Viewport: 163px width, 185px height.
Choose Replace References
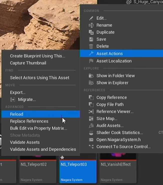(x=41, y=121)
